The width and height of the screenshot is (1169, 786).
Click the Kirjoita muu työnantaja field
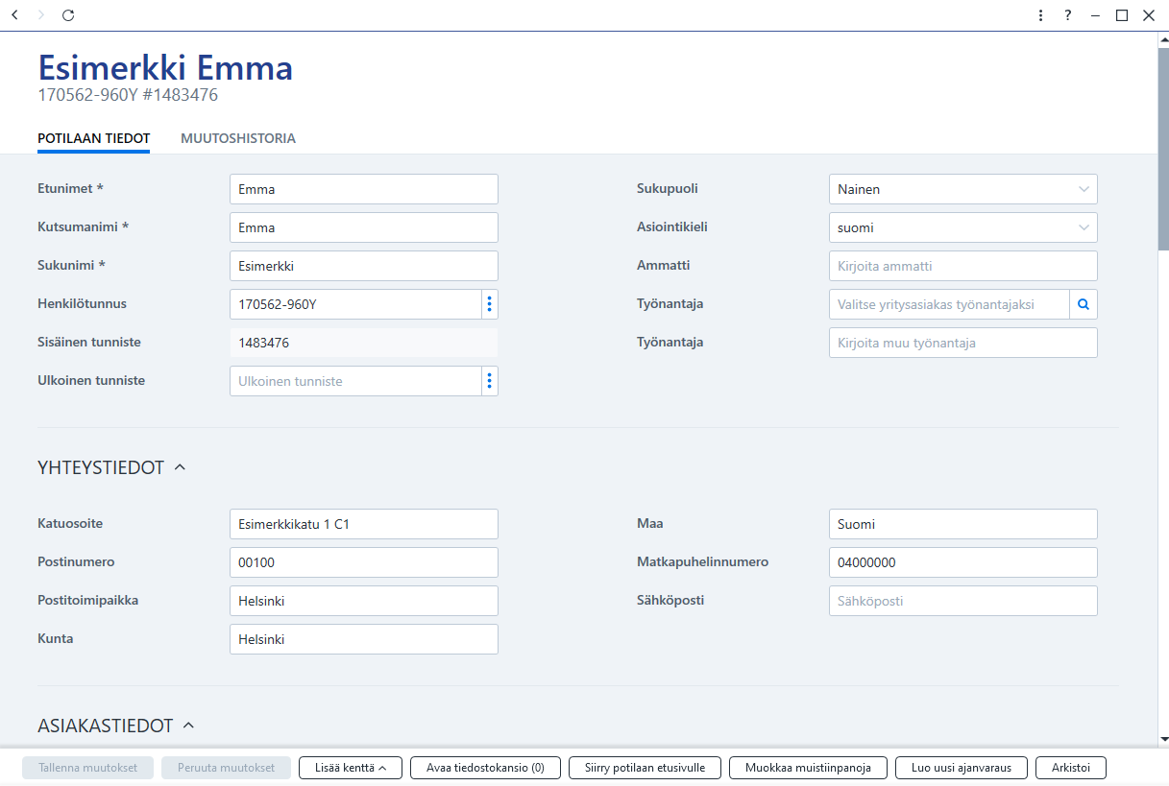pos(962,343)
